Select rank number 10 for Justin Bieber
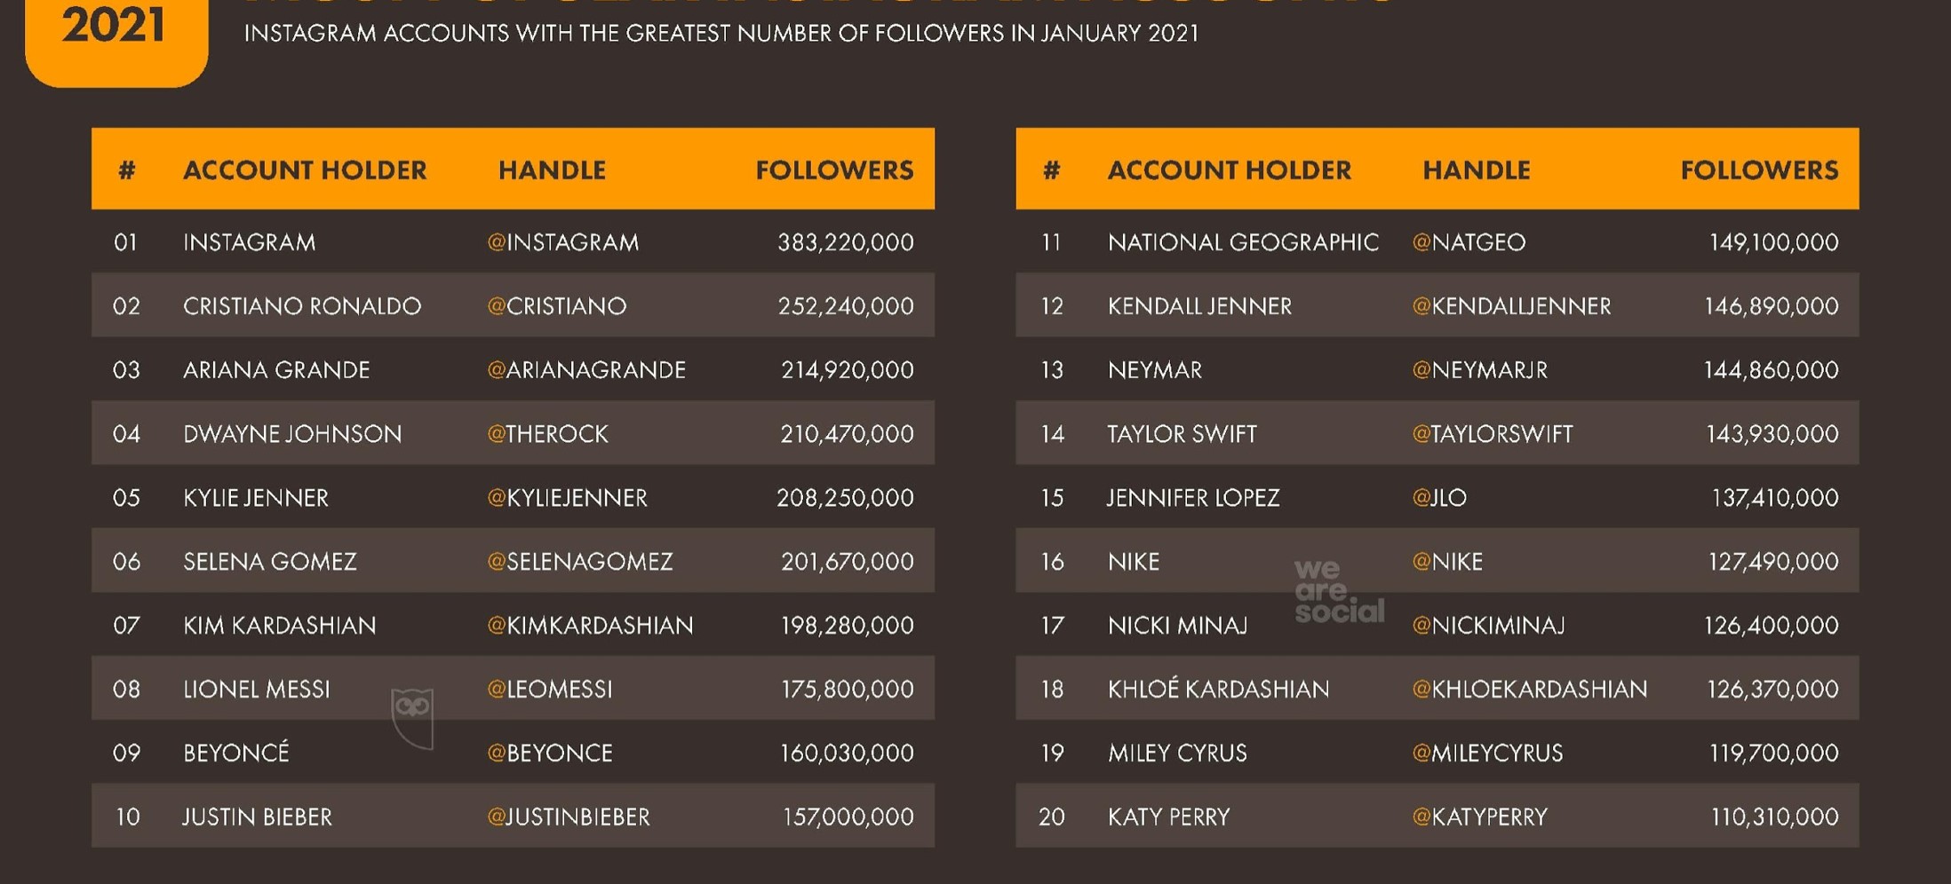The height and width of the screenshot is (884, 1951). click(x=128, y=817)
